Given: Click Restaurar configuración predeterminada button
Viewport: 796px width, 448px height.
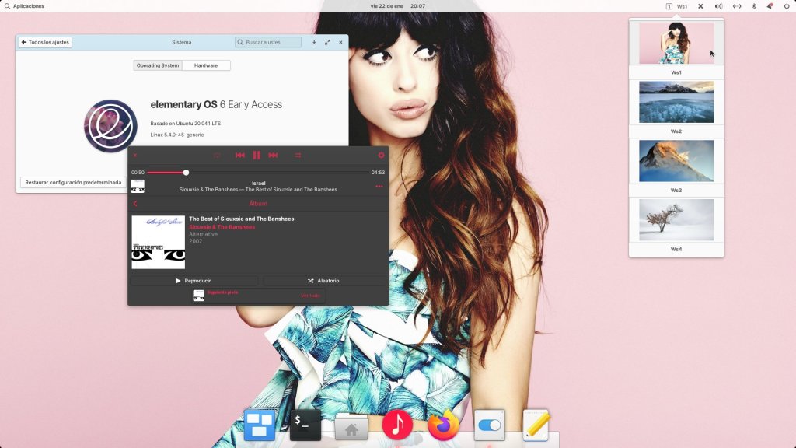Looking at the screenshot, I should click(x=73, y=183).
